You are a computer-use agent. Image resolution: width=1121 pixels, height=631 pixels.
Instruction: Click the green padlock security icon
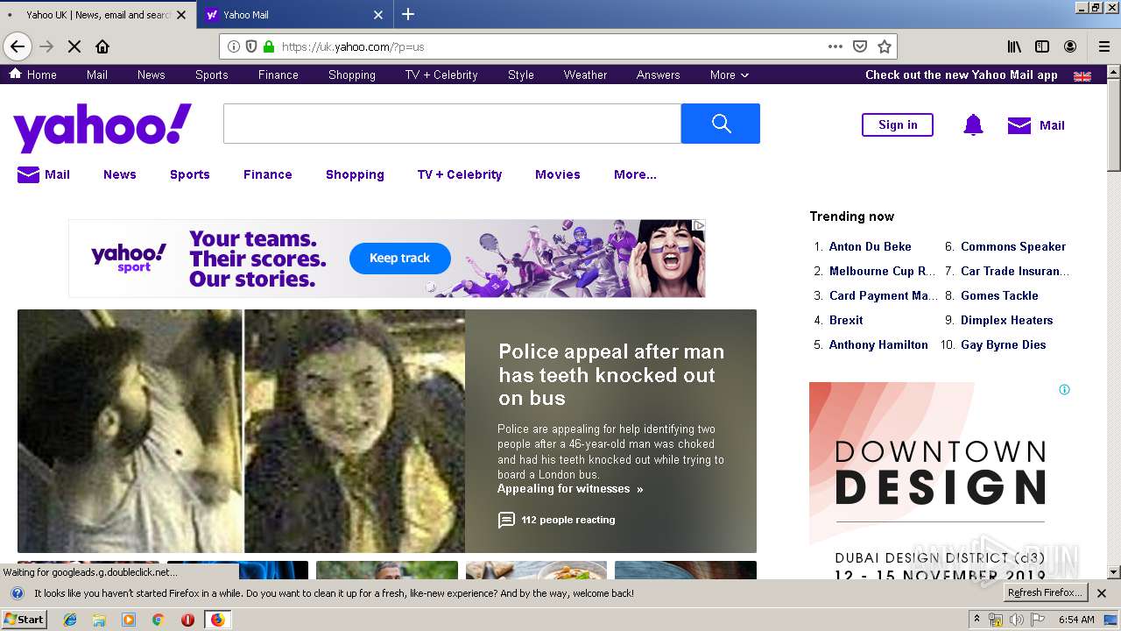coord(268,46)
